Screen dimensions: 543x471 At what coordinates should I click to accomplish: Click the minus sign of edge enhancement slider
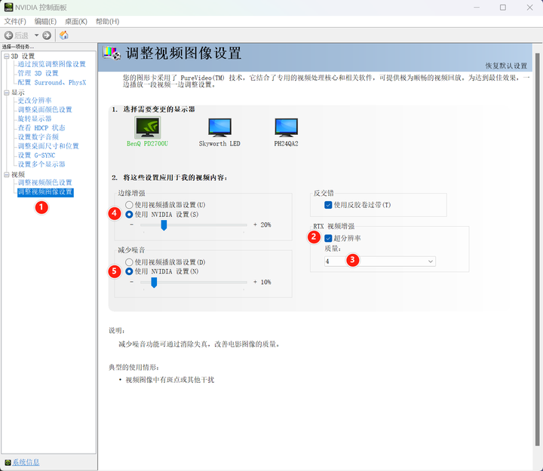131,225
